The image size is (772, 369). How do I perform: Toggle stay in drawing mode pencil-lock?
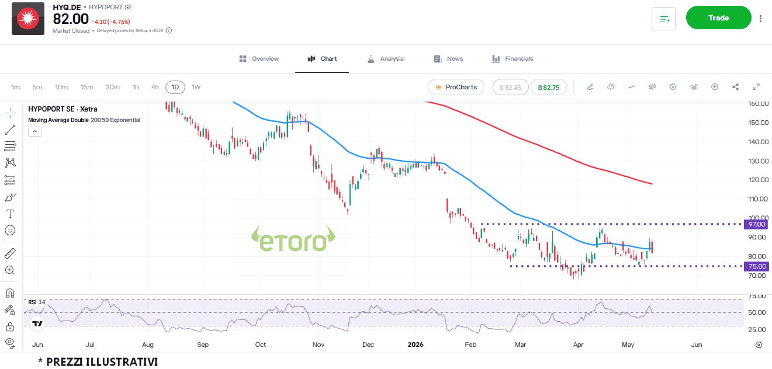10,309
